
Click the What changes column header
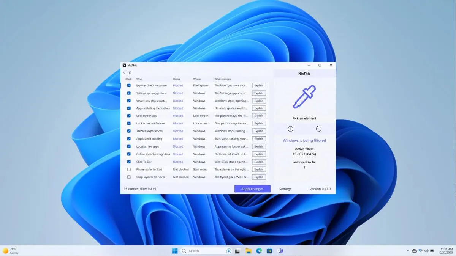pos(223,79)
